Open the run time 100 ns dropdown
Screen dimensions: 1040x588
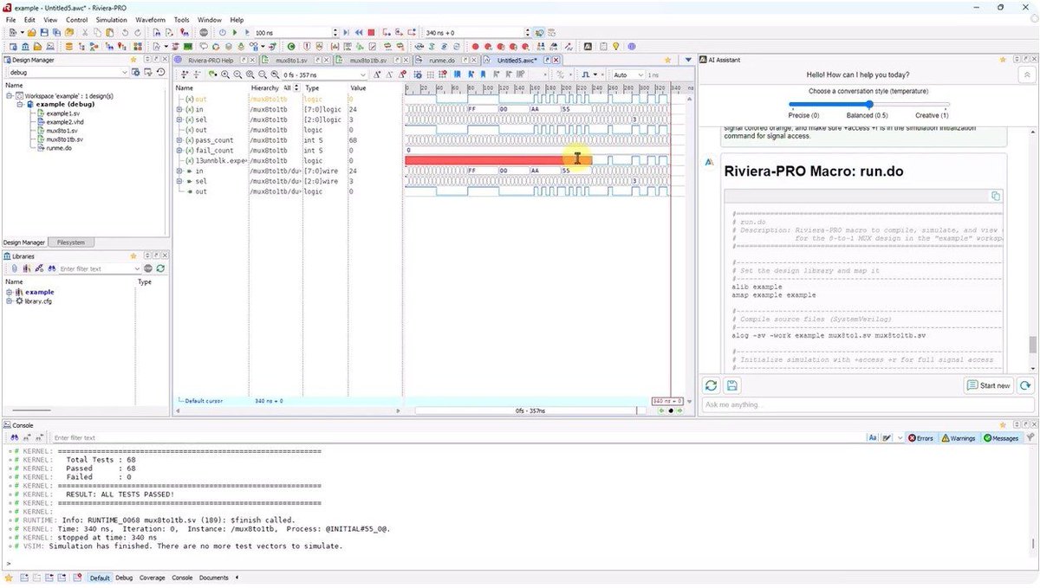coord(335,32)
